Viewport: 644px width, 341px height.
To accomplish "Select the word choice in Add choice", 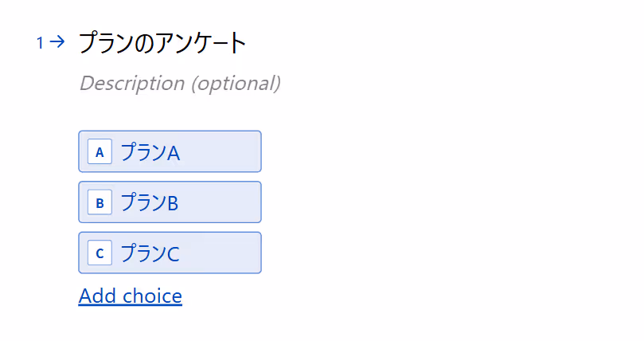I will point(152,296).
